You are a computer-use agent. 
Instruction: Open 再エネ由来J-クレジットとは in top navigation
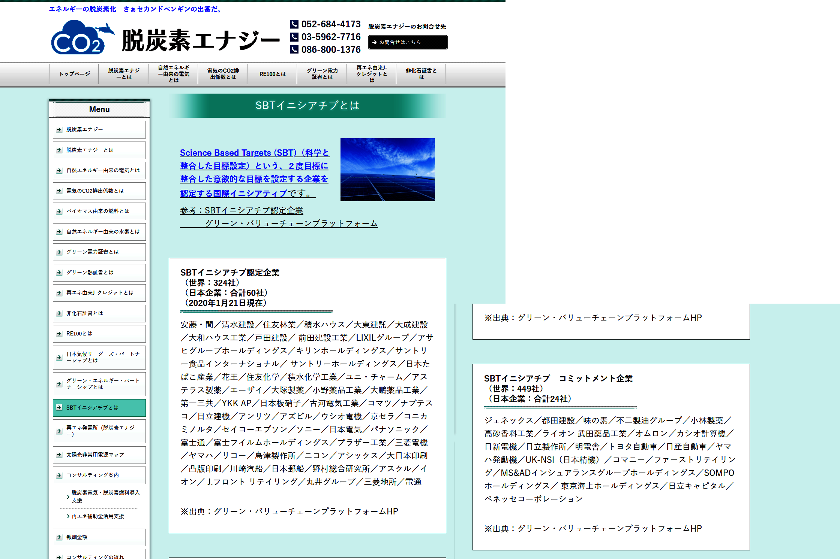pyautogui.click(x=371, y=74)
